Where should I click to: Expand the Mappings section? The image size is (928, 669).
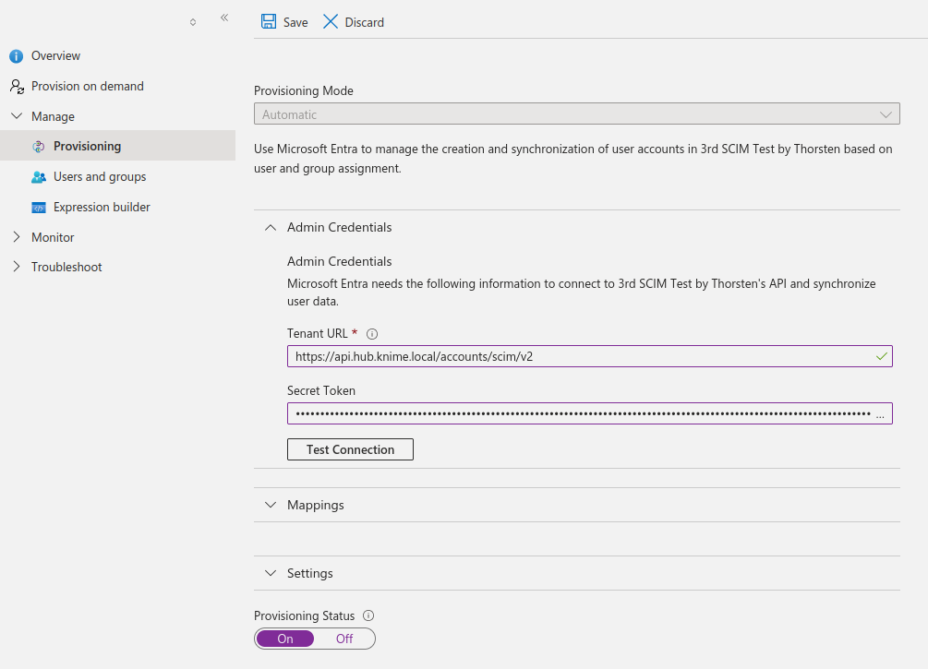[271, 506]
